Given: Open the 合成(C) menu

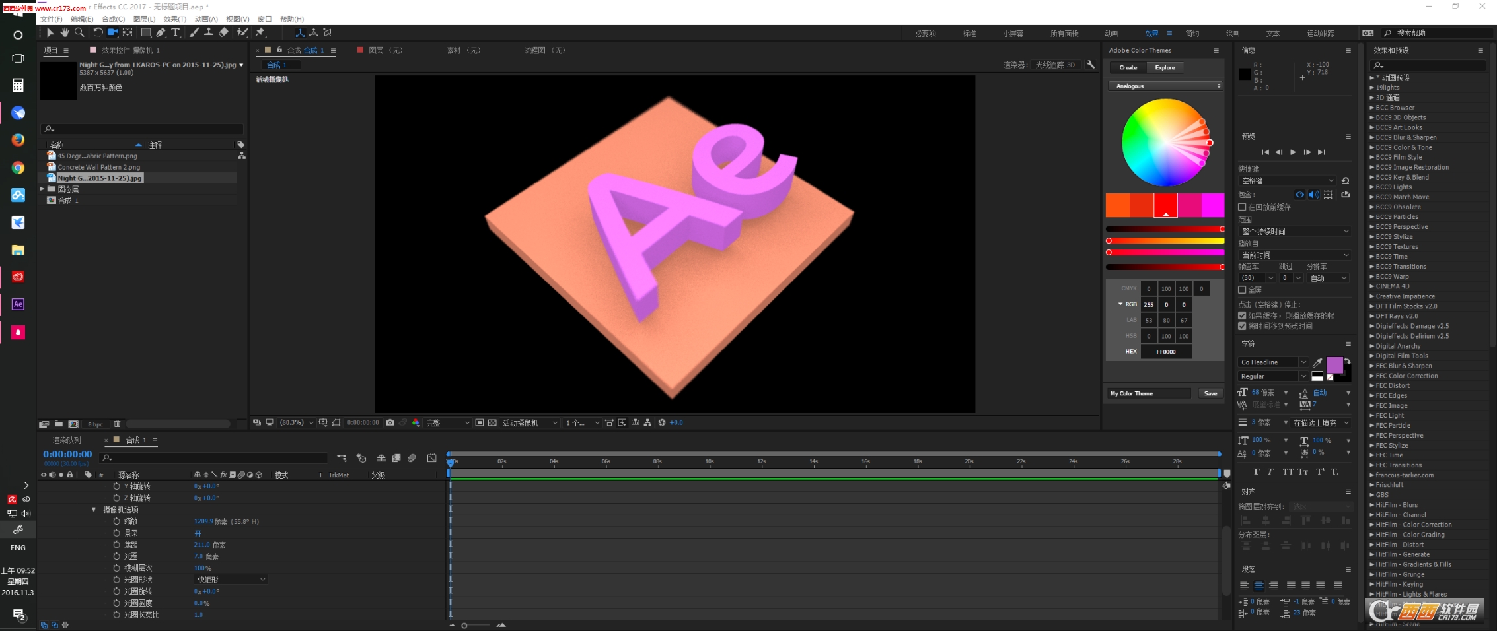Looking at the screenshot, I should tap(114, 19).
